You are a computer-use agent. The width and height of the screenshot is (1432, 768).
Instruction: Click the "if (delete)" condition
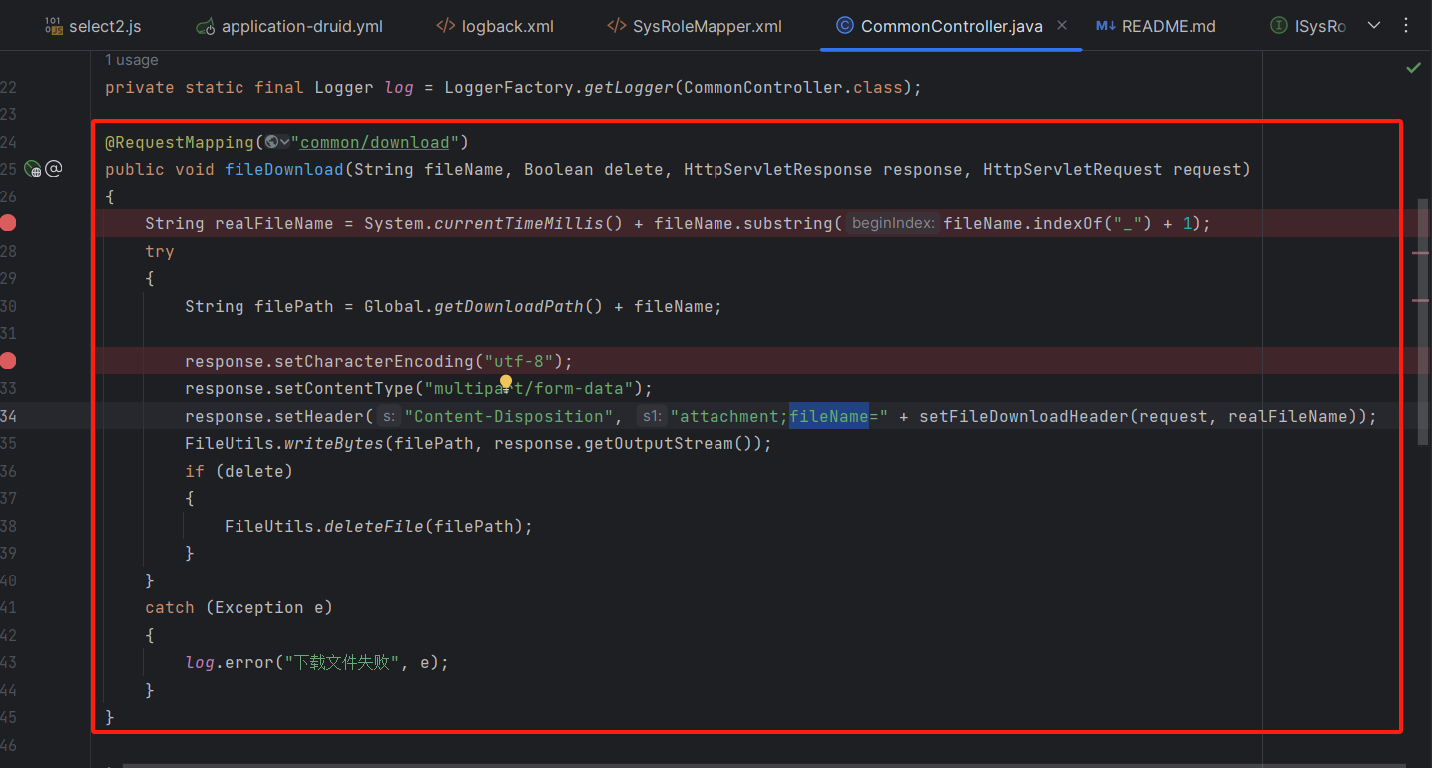pyautogui.click(x=239, y=471)
